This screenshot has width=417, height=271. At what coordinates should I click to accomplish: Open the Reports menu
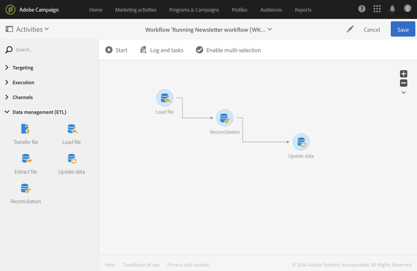point(303,10)
